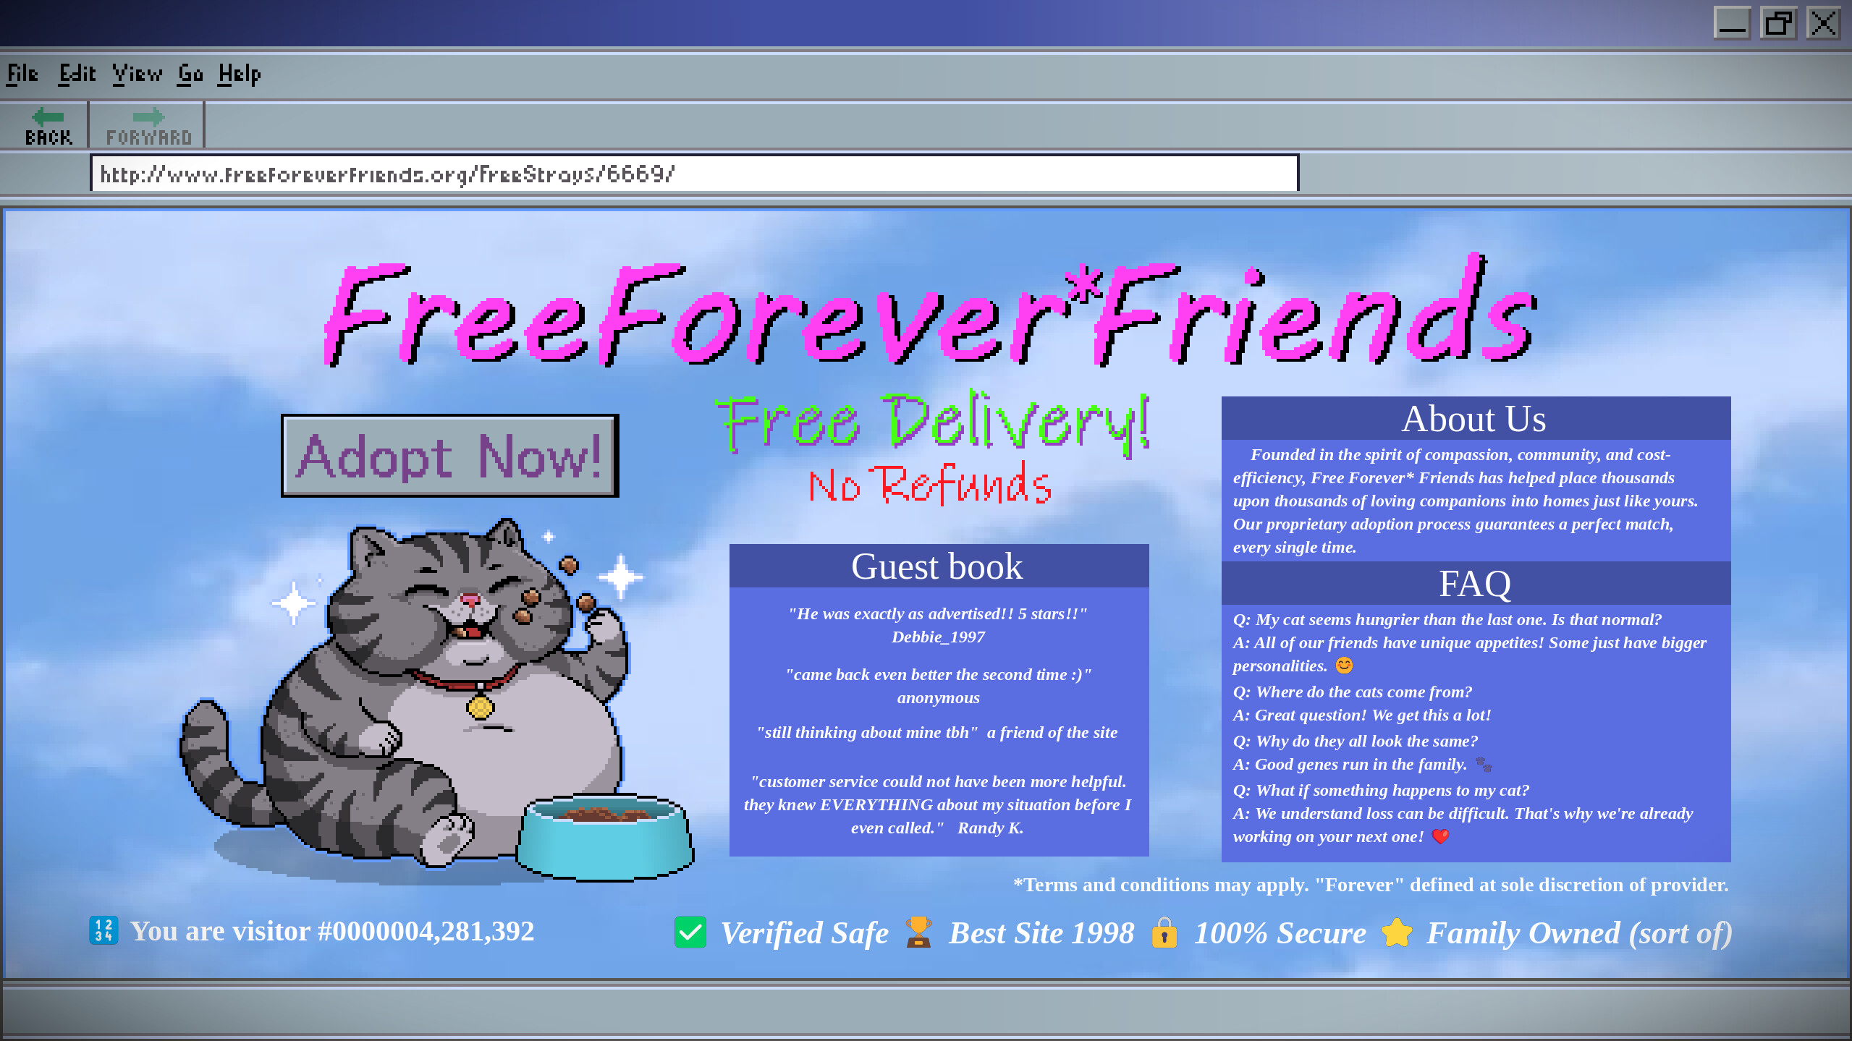Viewport: 1852px width, 1041px height.
Task: Click "Where do the cats come from?" question
Action: 1353,692
